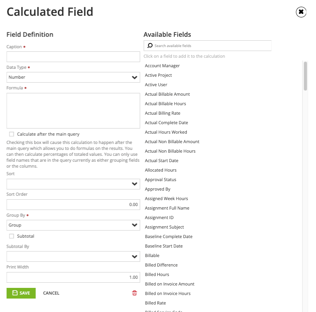The height and width of the screenshot is (312, 316).
Task: Click the red trash delete icon
Action: click(x=134, y=293)
